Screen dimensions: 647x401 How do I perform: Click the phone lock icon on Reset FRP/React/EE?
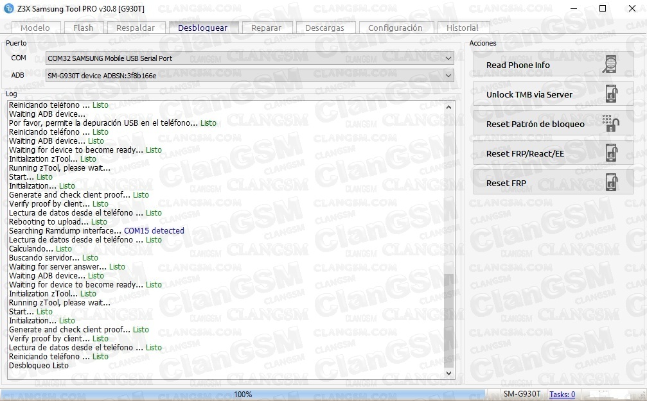pyautogui.click(x=611, y=153)
